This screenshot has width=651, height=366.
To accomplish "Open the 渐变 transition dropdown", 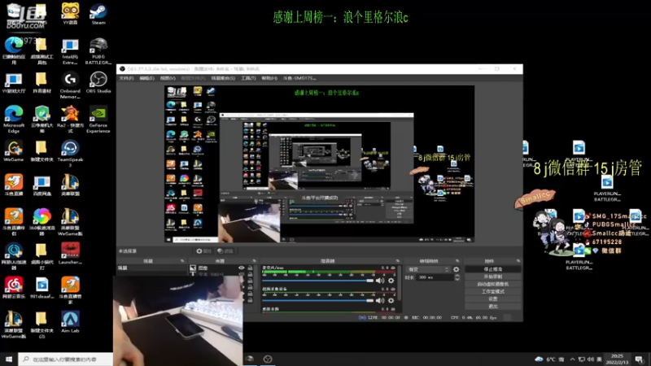I will click(428, 269).
